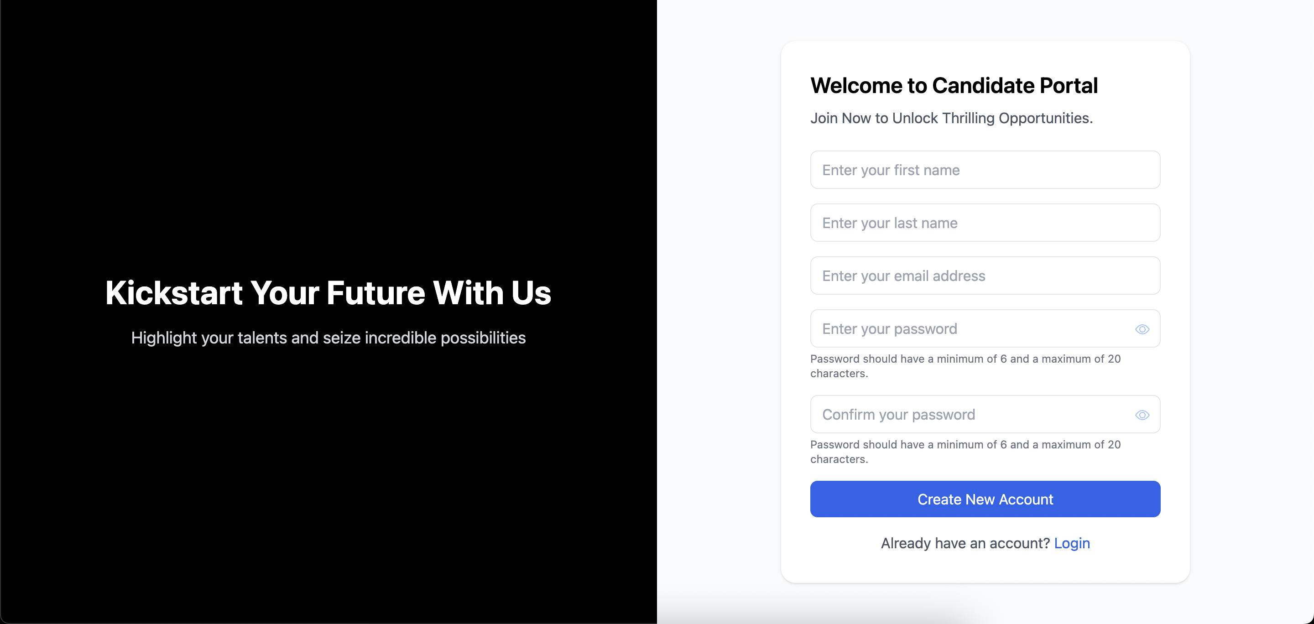Focus the 'Confirm your password' field
The width and height of the screenshot is (1314, 624).
coord(969,415)
